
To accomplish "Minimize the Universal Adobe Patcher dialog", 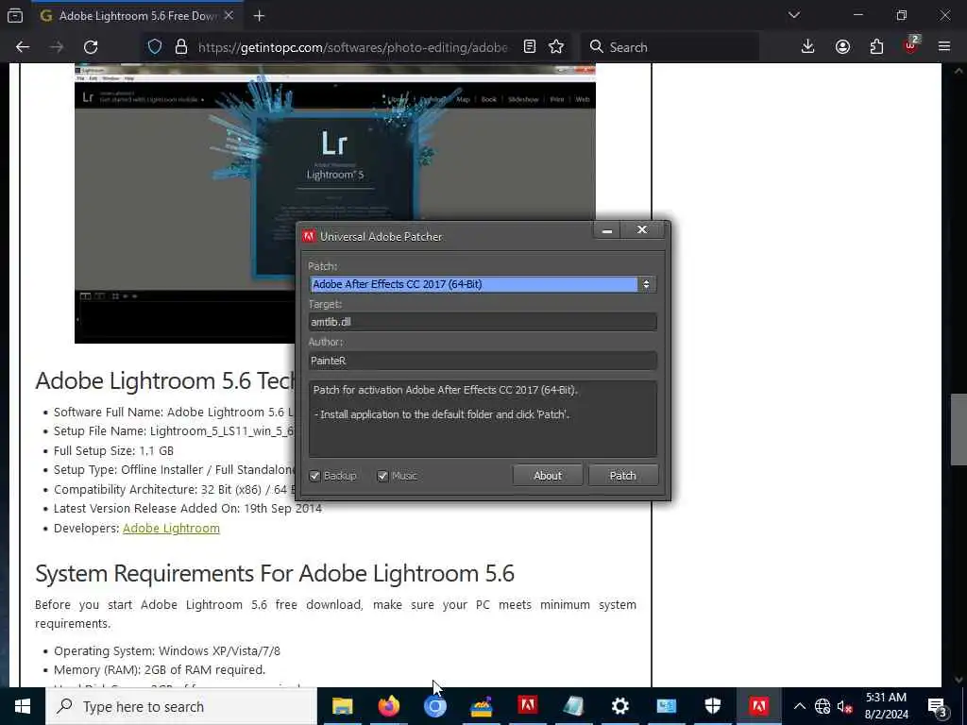I will coord(607,230).
